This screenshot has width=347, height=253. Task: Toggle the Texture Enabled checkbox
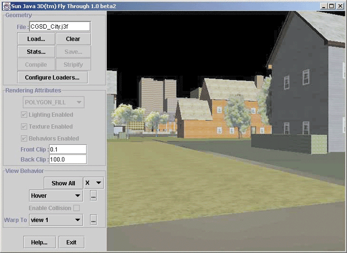(24, 127)
